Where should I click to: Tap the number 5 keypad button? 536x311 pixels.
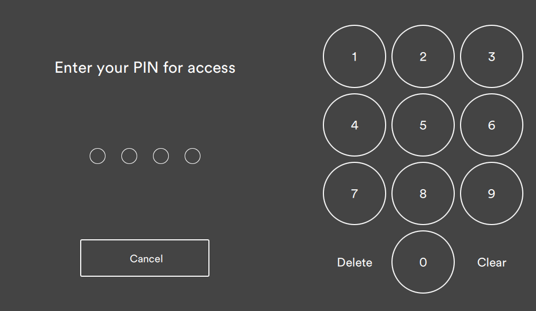423,125
